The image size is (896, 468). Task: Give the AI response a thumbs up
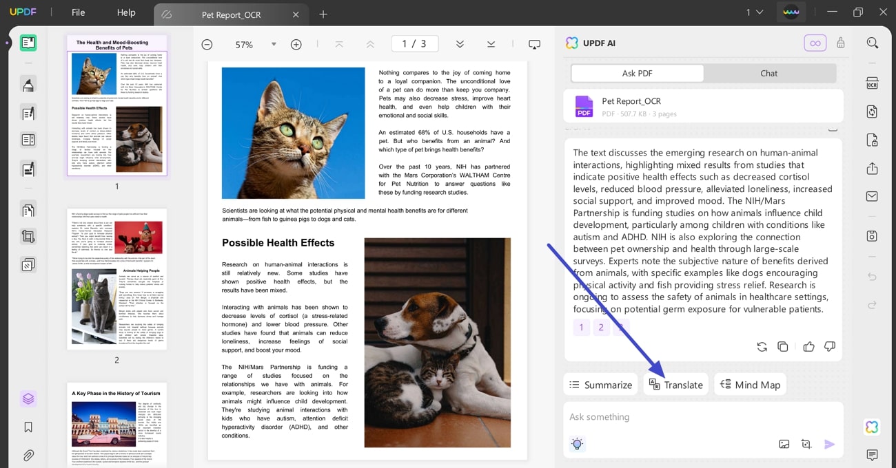click(x=808, y=347)
